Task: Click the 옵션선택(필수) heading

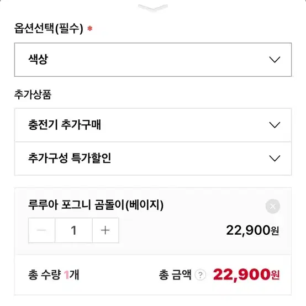Action: point(49,29)
